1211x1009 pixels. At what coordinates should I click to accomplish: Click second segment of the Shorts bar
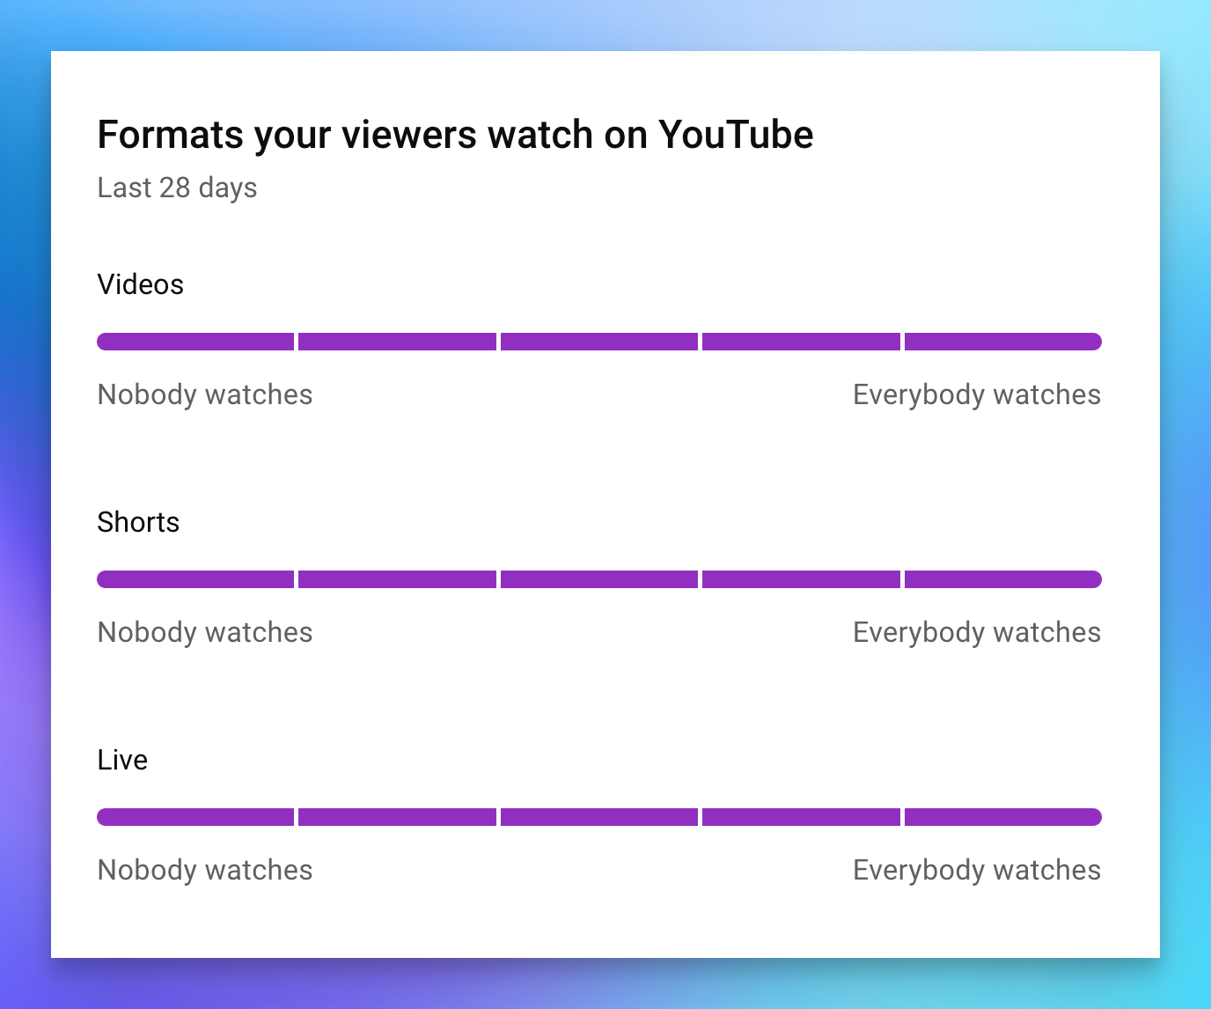(397, 579)
